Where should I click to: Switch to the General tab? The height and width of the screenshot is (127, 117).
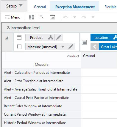[x=40, y=7]
